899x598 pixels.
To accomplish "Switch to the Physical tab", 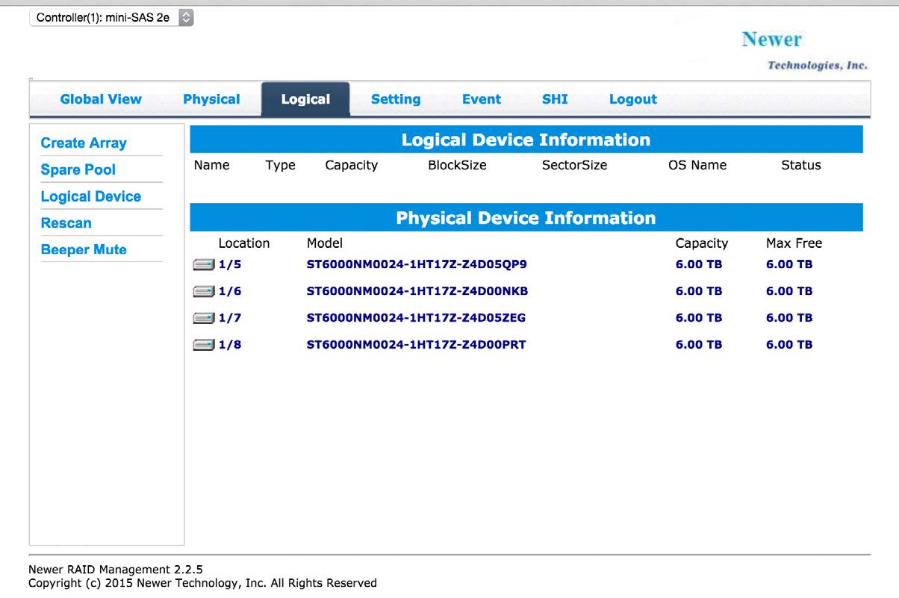I will pos(211,99).
